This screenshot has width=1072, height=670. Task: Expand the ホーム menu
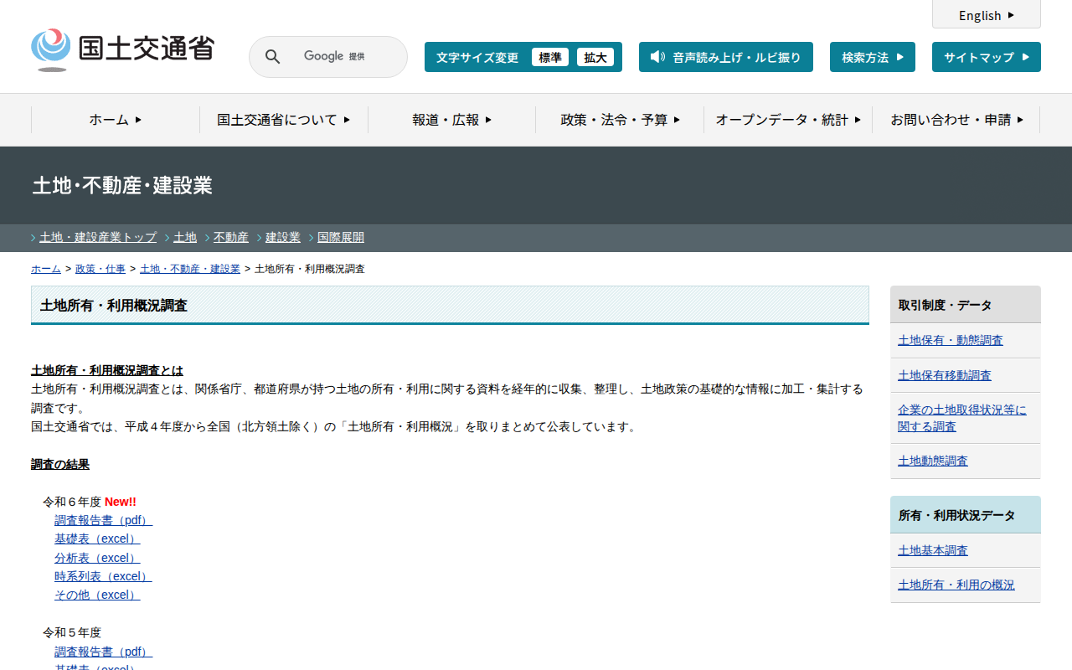click(x=116, y=120)
